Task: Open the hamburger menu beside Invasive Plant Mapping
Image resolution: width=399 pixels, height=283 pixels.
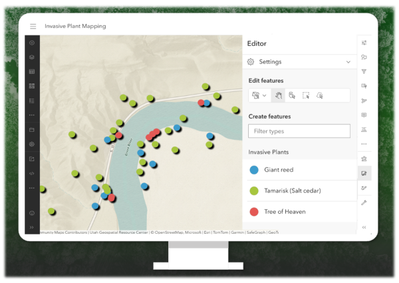Action: click(33, 26)
